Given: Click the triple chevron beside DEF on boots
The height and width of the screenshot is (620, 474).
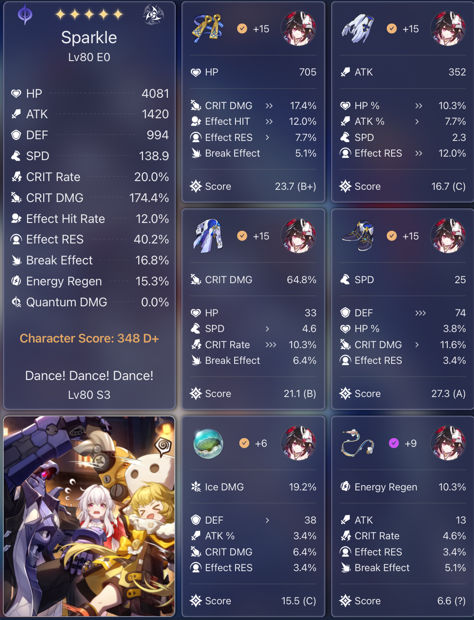Looking at the screenshot, I should click(x=420, y=313).
